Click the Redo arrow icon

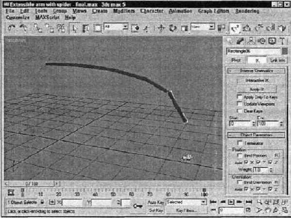(23, 28)
